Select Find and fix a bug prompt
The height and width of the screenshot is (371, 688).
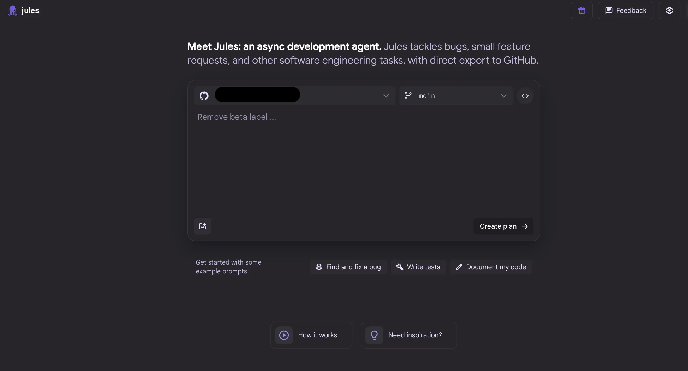[348, 267]
